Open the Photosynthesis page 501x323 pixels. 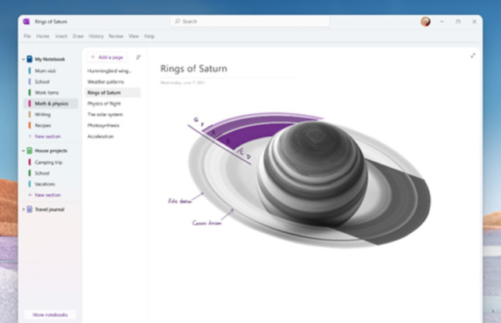tap(105, 125)
